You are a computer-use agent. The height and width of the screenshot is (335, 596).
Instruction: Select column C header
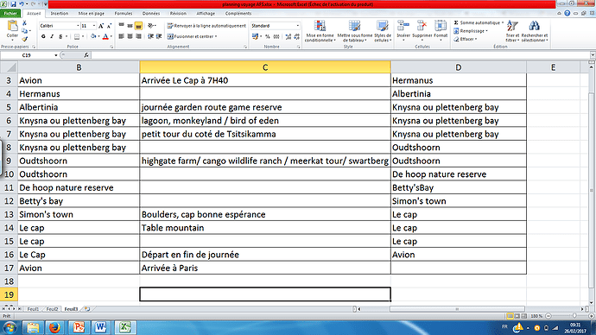coord(265,67)
